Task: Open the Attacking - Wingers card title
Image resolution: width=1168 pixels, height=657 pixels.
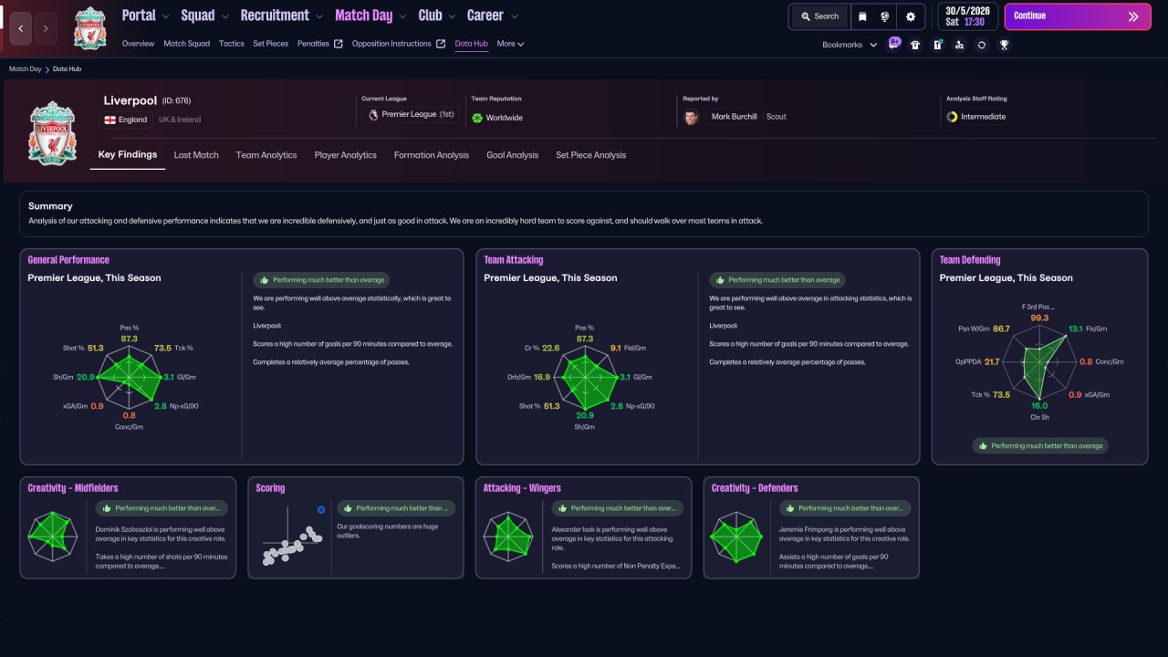Action: [522, 488]
